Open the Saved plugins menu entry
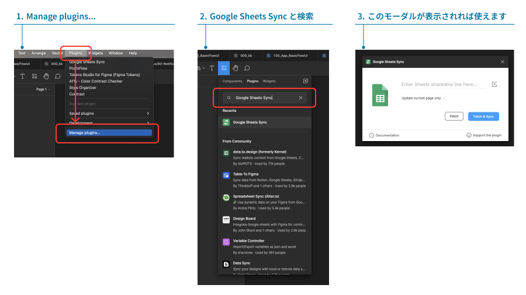Viewport: 526px width, 295px height. 109,113
